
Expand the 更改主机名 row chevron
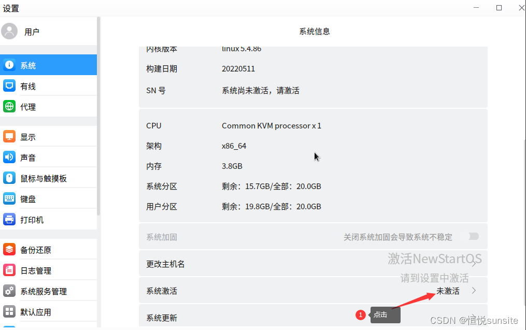(x=474, y=264)
